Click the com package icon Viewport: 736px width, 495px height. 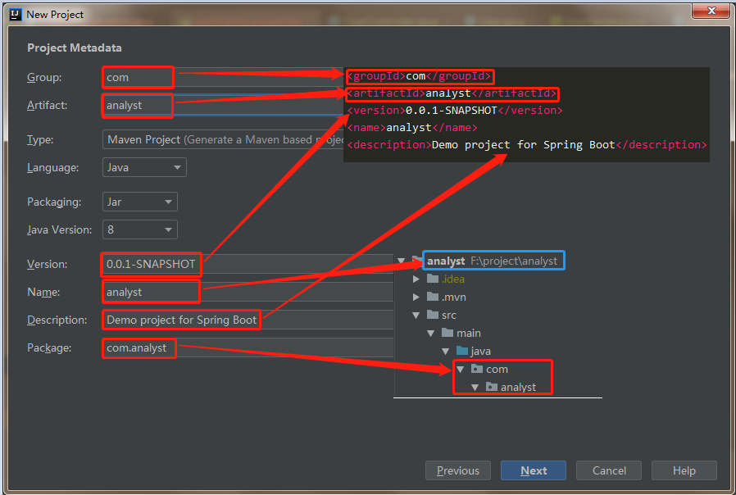click(477, 368)
